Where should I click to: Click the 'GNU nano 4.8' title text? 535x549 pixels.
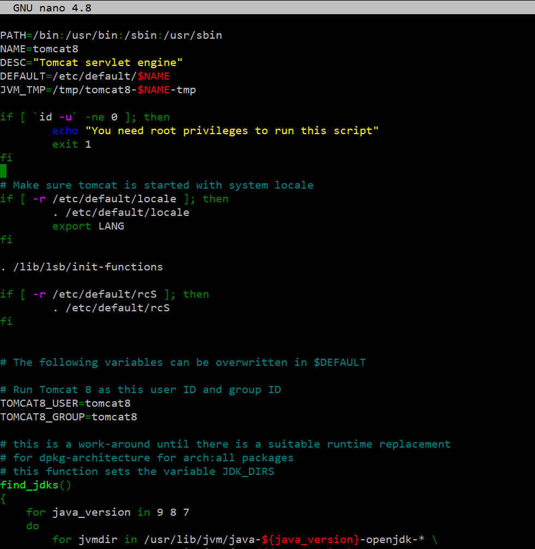click(x=52, y=8)
